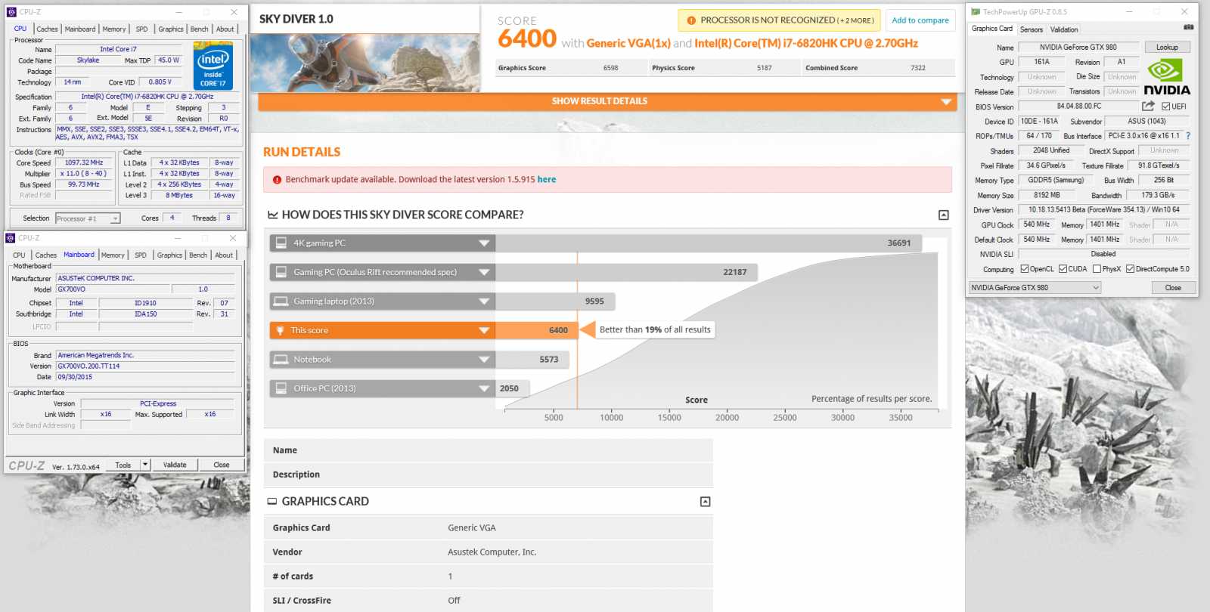This screenshot has width=1210, height=612.
Task: Expand the Gaming PC (Oculus Rift) comparison arrow
Action: [x=484, y=272]
